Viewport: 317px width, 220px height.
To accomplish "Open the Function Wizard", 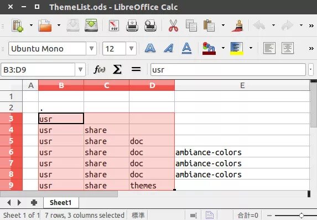I will [x=99, y=69].
